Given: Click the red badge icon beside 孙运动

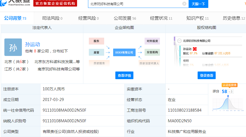Looking at the screenshot, I should coord(195,49).
